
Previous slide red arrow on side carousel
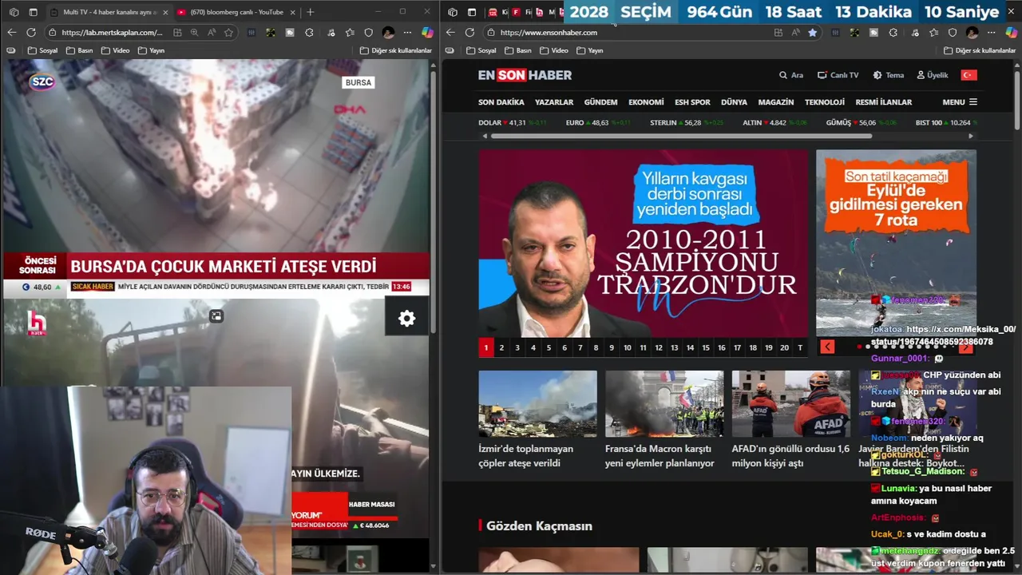click(x=827, y=347)
